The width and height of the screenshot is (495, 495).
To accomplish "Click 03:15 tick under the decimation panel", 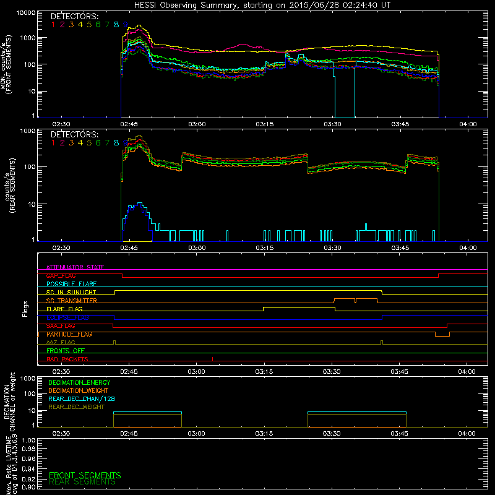I will (x=264, y=434).
